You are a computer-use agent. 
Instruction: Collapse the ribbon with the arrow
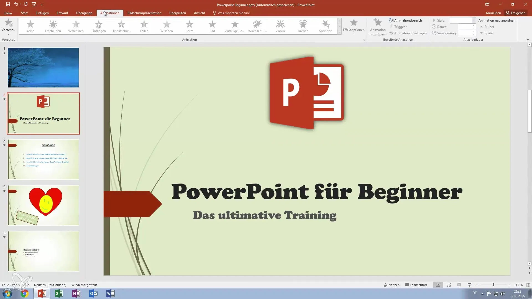pyautogui.click(x=528, y=40)
